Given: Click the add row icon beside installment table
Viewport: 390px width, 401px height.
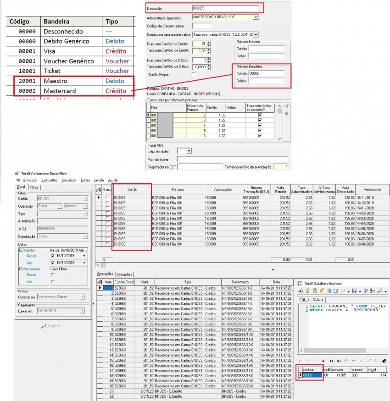Looking at the screenshot, I should pyautogui.click(x=287, y=106).
